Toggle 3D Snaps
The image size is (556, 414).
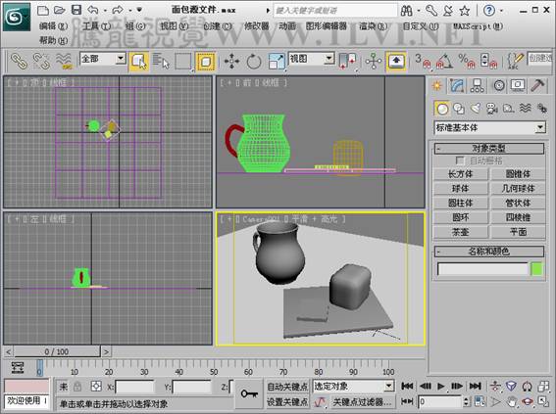[423, 62]
